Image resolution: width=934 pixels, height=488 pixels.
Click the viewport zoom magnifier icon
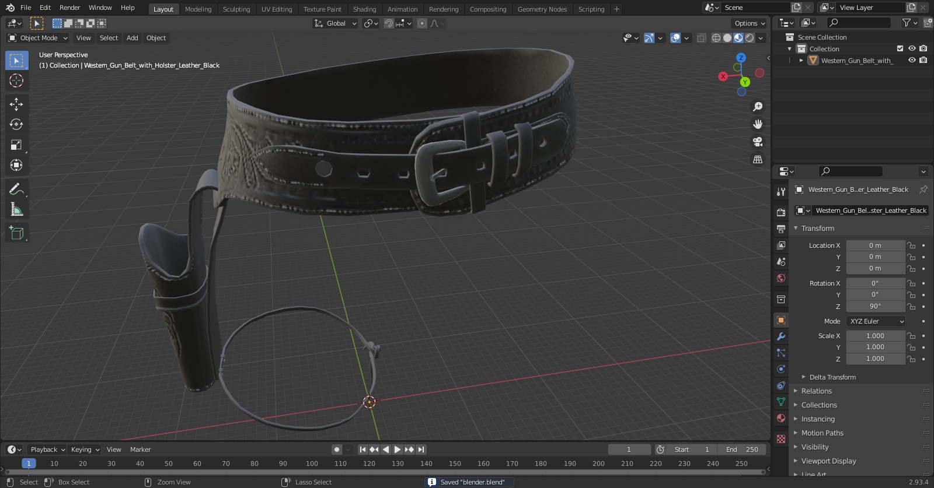coord(758,107)
